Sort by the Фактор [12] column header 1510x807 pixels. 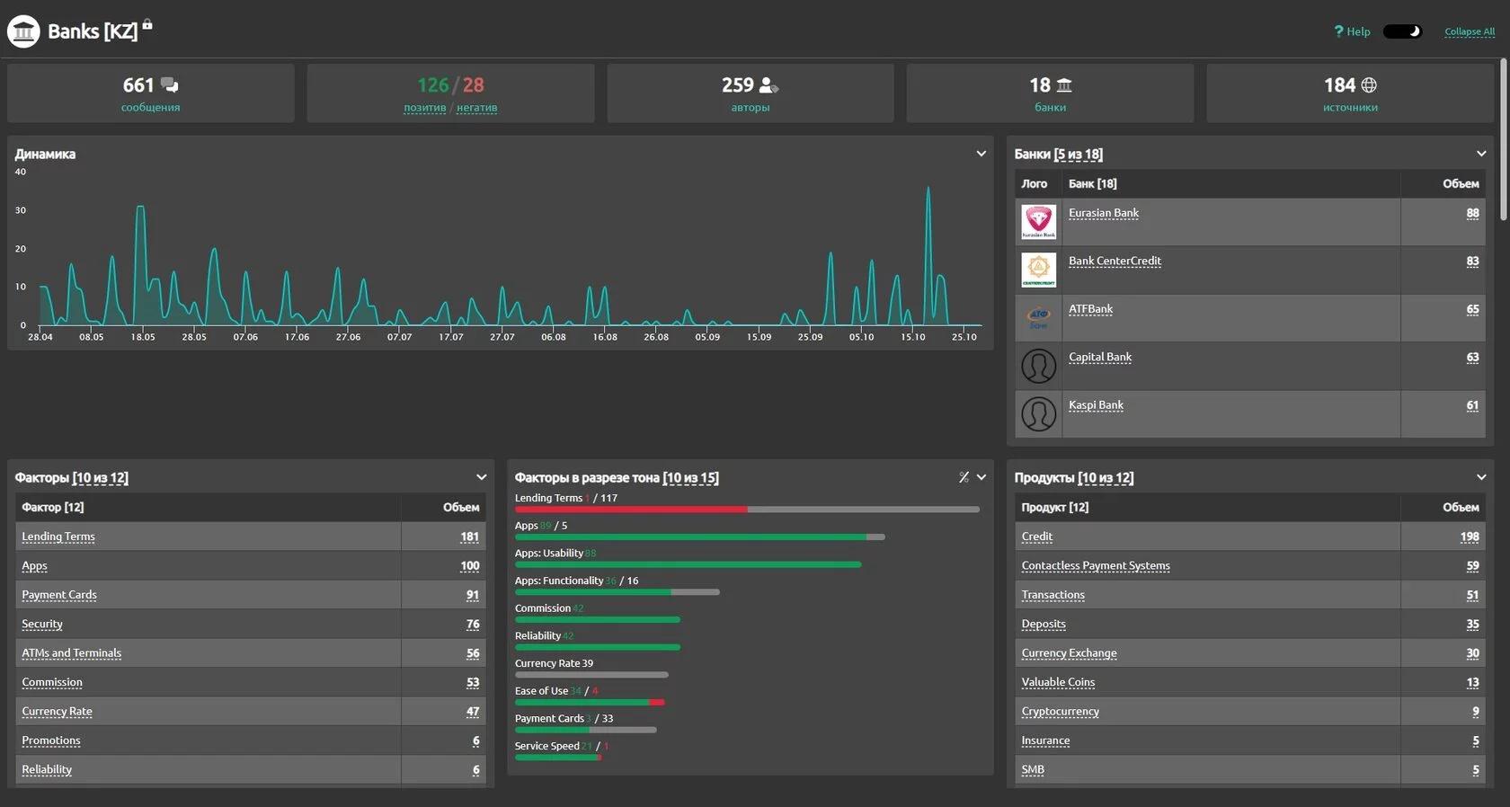pyautogui.click(x=53, y=507)
